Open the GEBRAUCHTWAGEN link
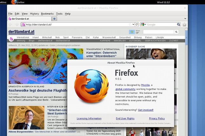This screenshot has width=205, height=136. (x=155, y=40)
